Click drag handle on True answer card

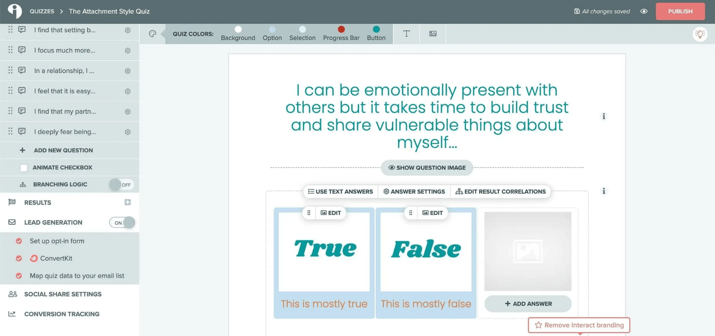coord(309,213)
